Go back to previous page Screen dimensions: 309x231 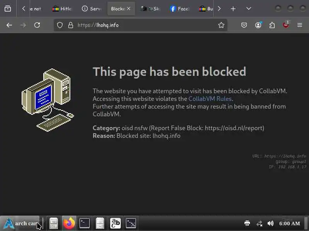click(x=9, y=25)
